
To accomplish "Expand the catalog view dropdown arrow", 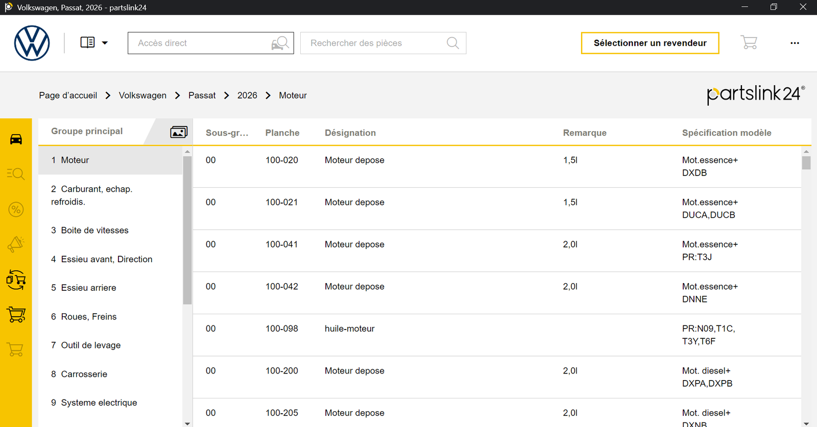I will pos(105,43).
